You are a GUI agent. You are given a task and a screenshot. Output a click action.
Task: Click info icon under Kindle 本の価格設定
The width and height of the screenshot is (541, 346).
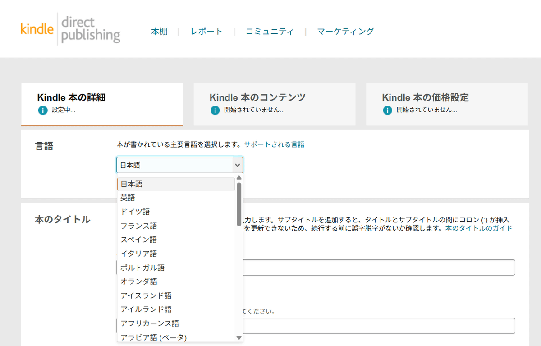pyautogui.click(x=387, y=110)
